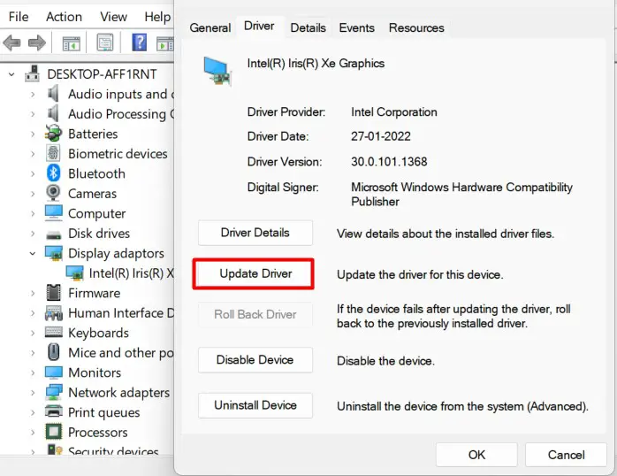This screenshot has width=617, height=476.
Task: Click the Disable Device button
Action: pos(255,360)
